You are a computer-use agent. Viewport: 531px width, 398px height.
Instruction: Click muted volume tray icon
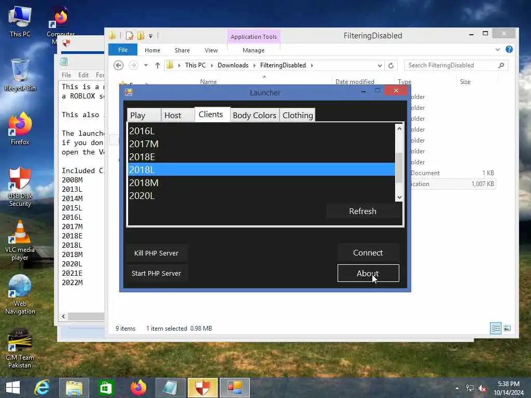click(482, 388)
